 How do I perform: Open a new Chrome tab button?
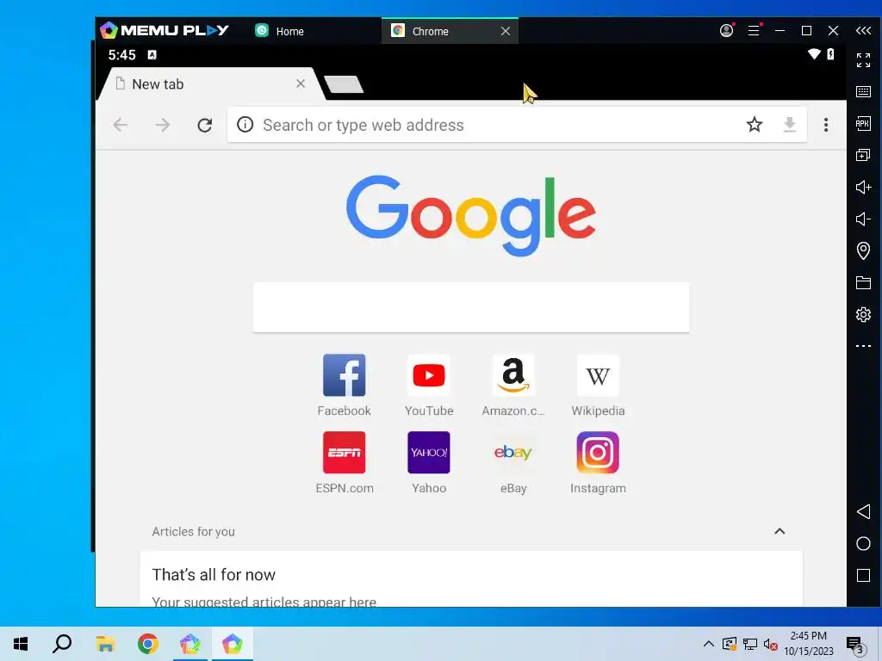344,84
